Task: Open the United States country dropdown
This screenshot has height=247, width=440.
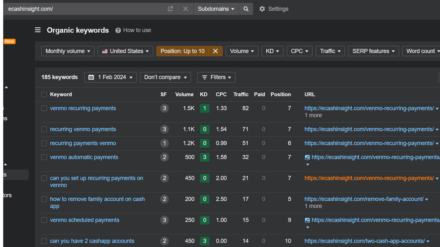Action: 125,51
